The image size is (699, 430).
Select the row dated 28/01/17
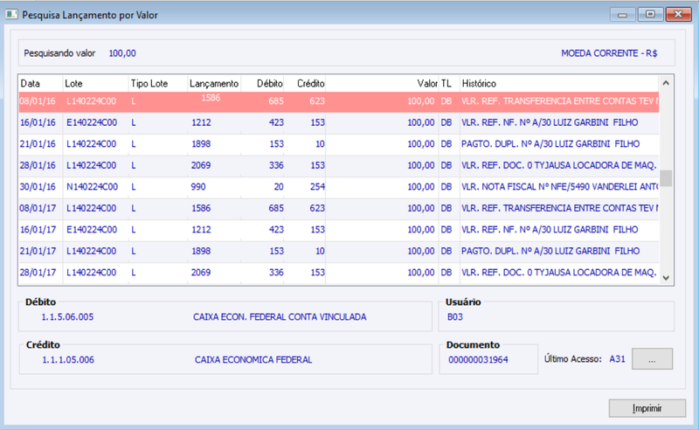coord(338,273)
